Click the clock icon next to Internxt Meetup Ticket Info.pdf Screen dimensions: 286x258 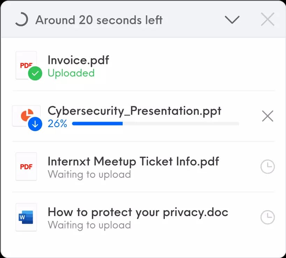tap(267, 167)
